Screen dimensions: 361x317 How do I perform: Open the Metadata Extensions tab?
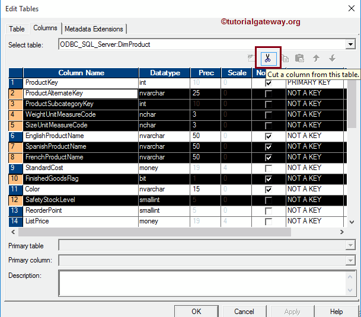[94, 29]
